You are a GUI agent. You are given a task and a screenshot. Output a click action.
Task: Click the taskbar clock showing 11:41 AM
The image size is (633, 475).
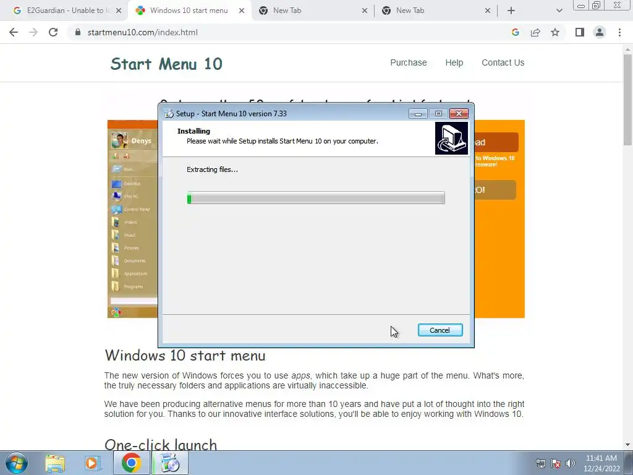601,463
